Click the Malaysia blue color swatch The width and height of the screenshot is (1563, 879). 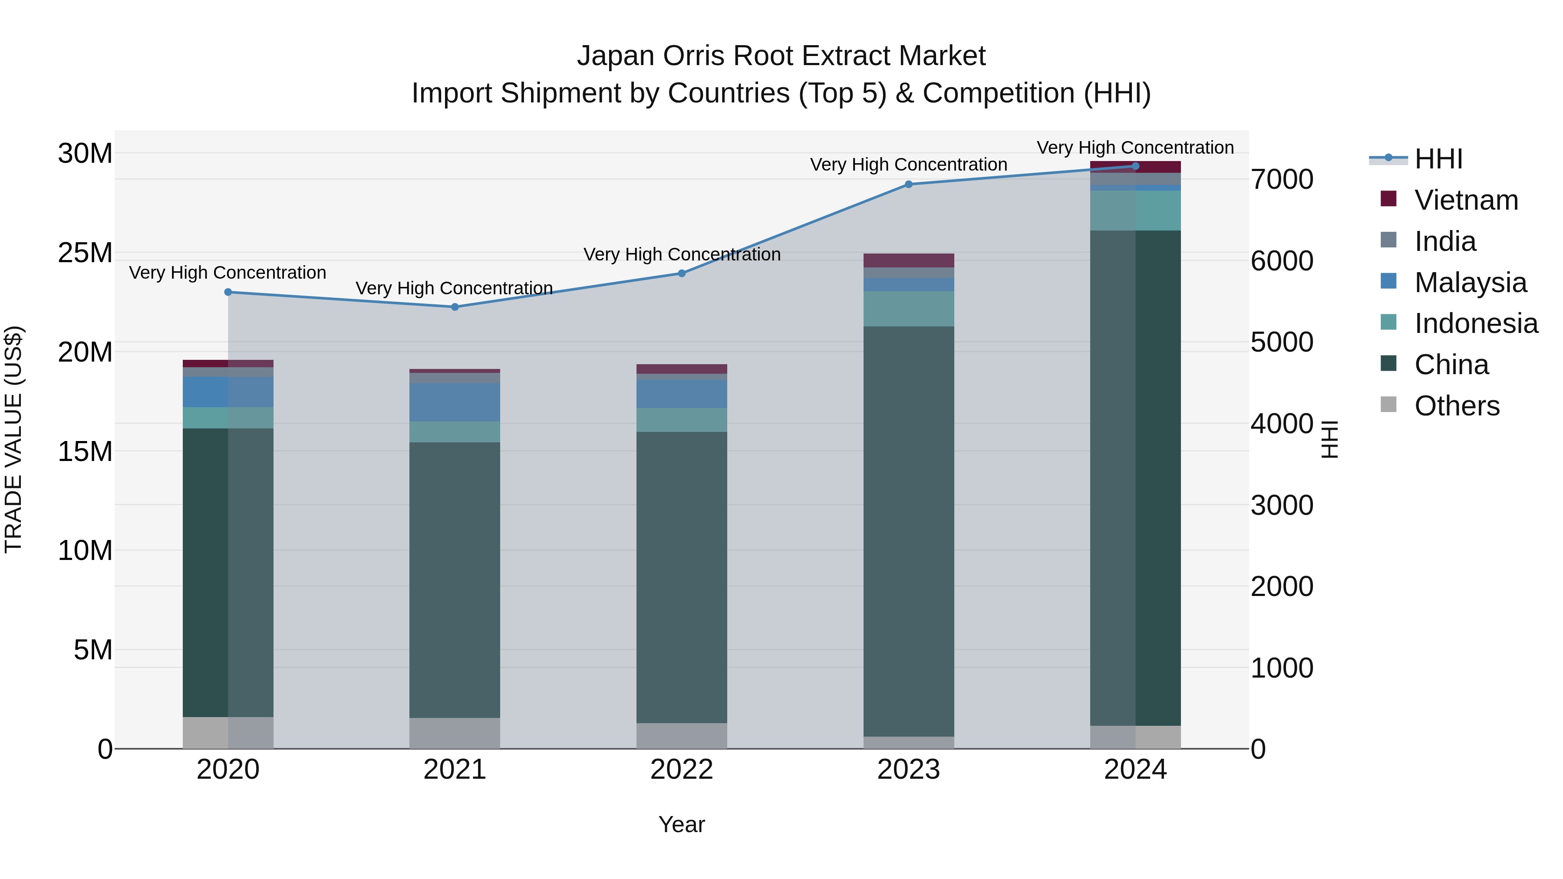point(1388,281)
